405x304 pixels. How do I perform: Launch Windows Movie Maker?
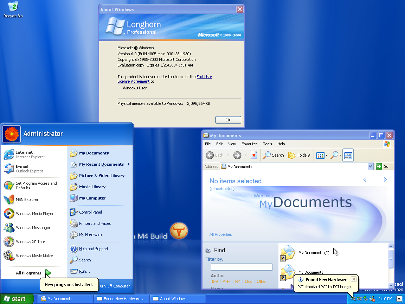[x=28, y=256]
